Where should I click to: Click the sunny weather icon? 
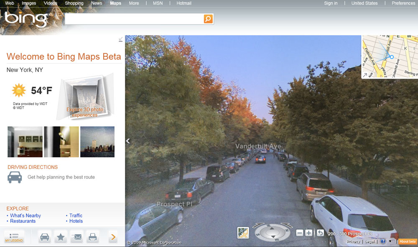click(x=19, y=90)
